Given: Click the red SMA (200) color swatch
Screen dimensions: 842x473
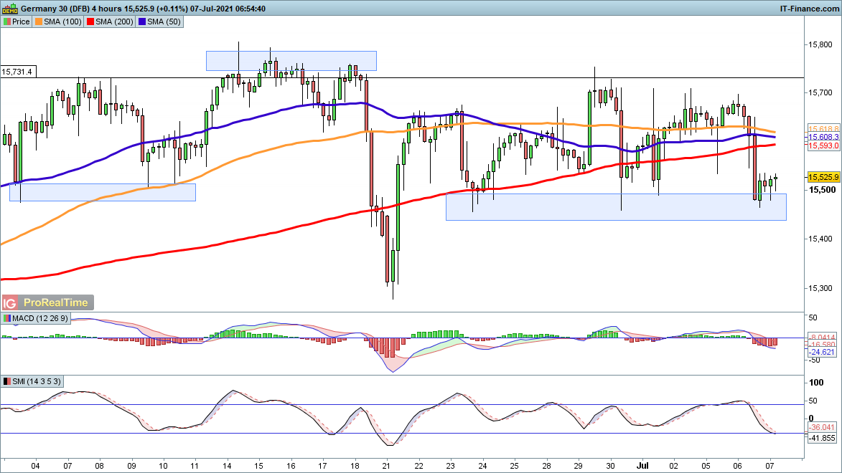Looking at the screenshot, I should pyautogui.click(x=92, y=21).
